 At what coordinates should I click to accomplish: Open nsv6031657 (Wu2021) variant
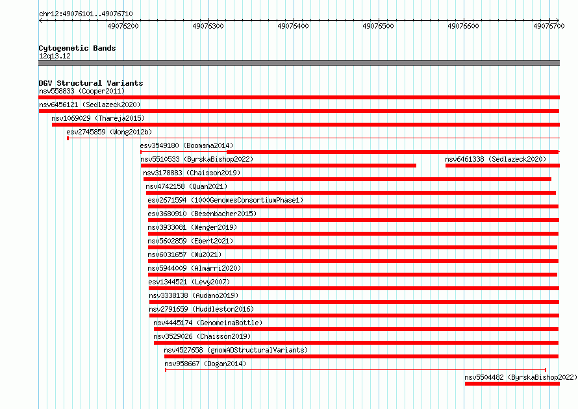[184, 254]
